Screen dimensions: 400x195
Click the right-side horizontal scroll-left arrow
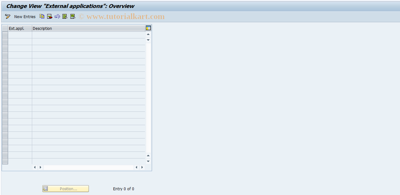coord(136,167)
